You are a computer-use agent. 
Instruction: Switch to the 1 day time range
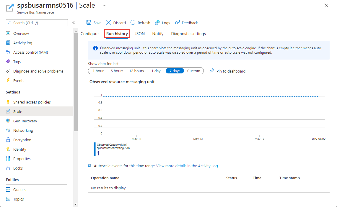click(x=156, y=71)
